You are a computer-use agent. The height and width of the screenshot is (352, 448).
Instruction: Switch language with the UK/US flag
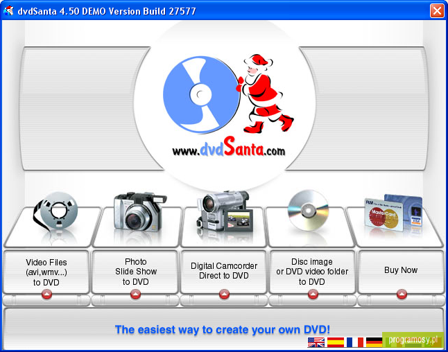316,342
